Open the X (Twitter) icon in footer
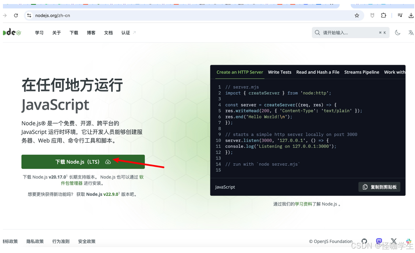Viewport: 415px width, 253px height. (394, 241)
